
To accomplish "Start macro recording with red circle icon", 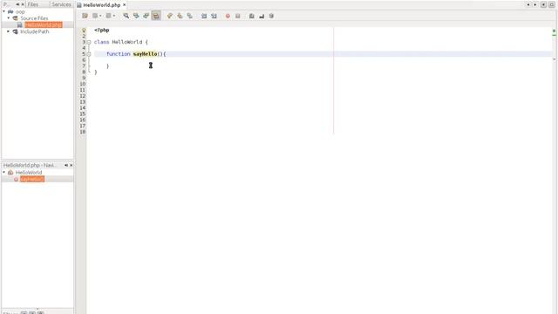I will [x=228, y=16].
